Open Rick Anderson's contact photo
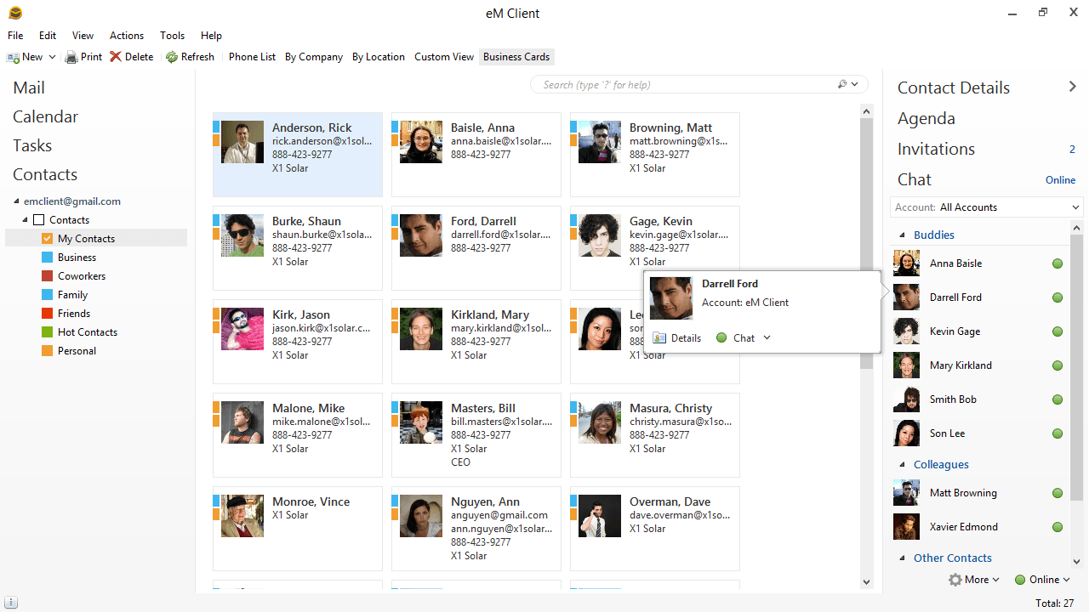Viewport: 1089px width, 612px height. [242, 142]
